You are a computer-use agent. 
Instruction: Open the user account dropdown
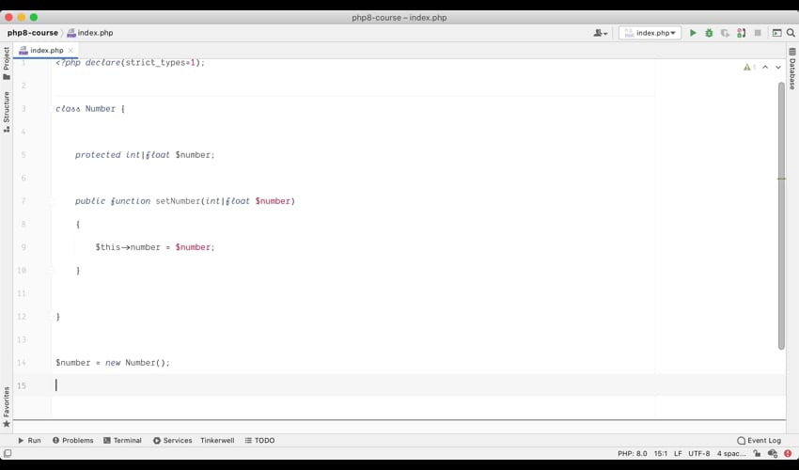pos(601,33)
